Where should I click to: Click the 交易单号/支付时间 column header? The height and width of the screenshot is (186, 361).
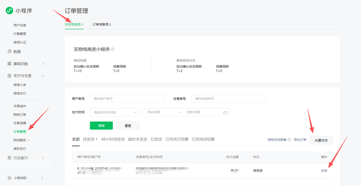(149, 157)
